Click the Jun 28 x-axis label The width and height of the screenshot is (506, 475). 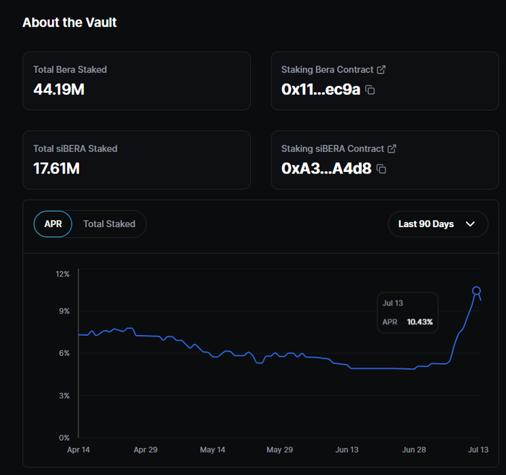(x=414, y=450)
